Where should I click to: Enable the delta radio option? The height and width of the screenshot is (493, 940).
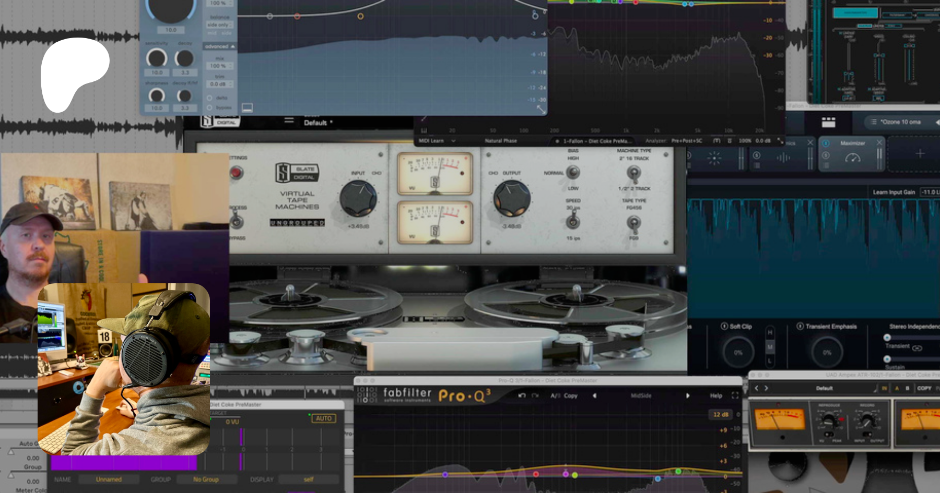click(209, 98)
